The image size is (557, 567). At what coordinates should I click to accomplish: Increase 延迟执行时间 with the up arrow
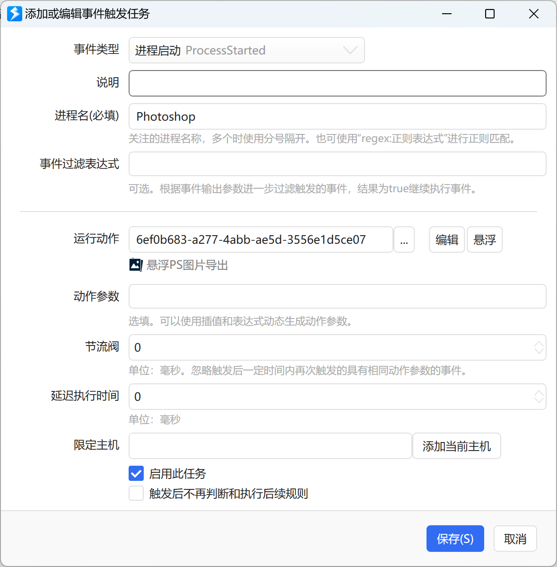click(539, 393)
